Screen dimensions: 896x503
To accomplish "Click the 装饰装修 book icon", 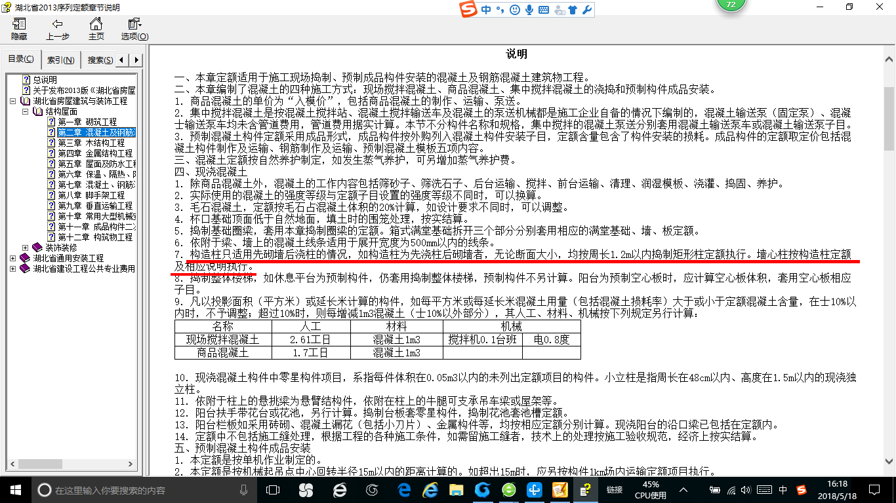I will (x=37, y=248).
